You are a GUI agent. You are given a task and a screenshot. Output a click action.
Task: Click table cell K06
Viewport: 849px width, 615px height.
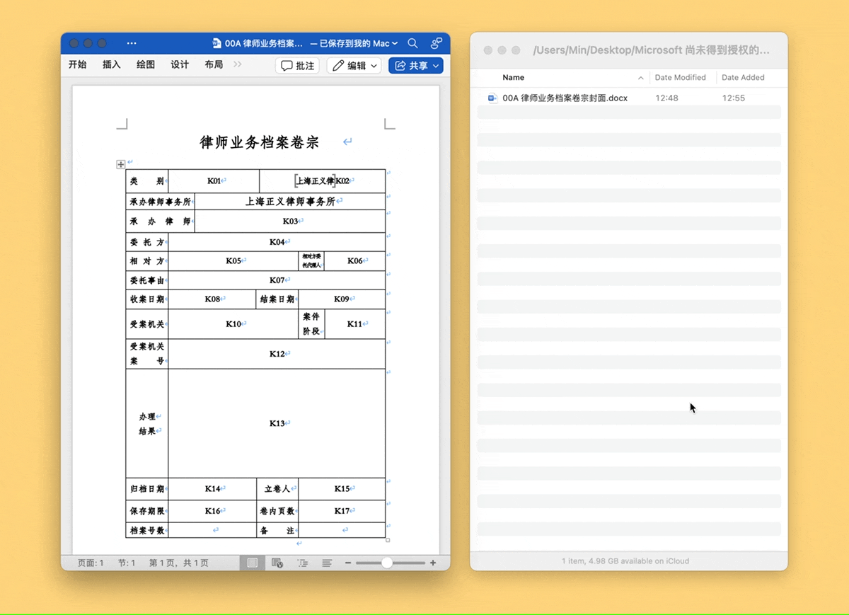[x=354, y=260]
